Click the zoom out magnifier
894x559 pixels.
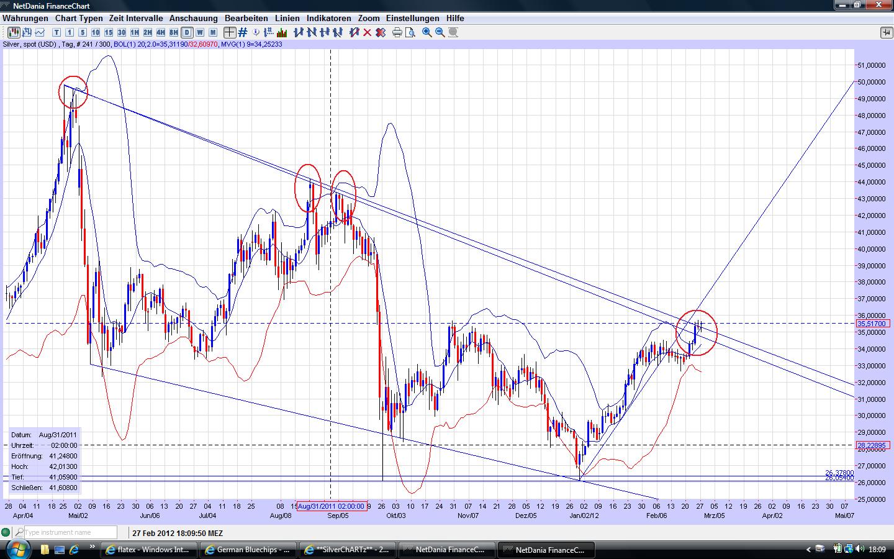(x=440, y=32)
